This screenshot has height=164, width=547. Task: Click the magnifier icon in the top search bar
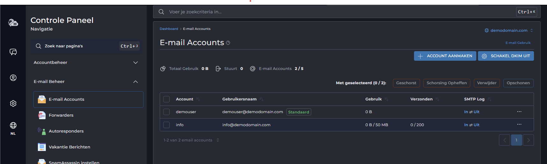(161, 12)
